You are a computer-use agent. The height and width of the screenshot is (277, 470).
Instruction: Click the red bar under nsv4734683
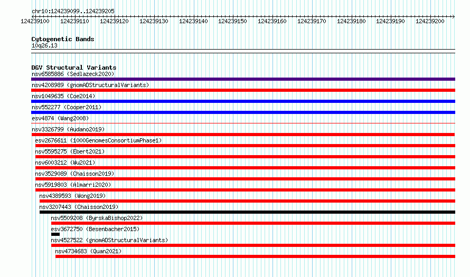click(256, 256)
